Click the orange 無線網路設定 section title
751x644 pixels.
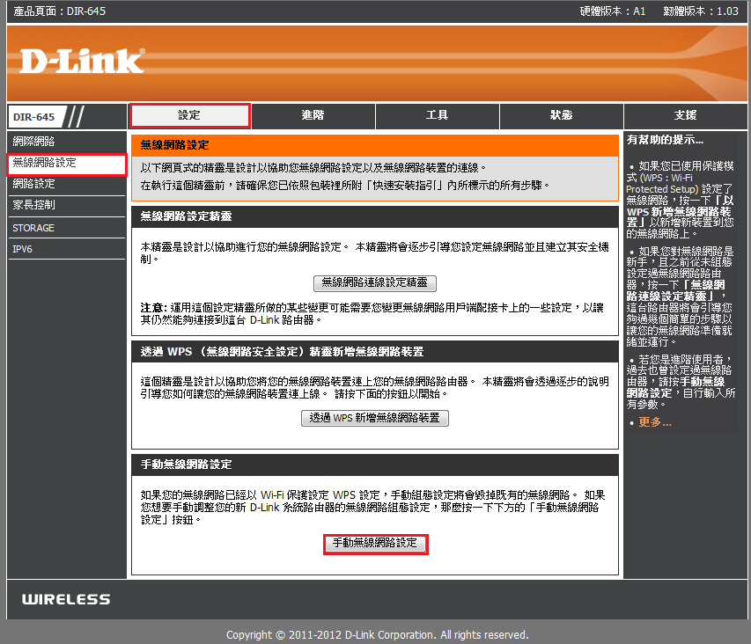(x=175, y=145)
